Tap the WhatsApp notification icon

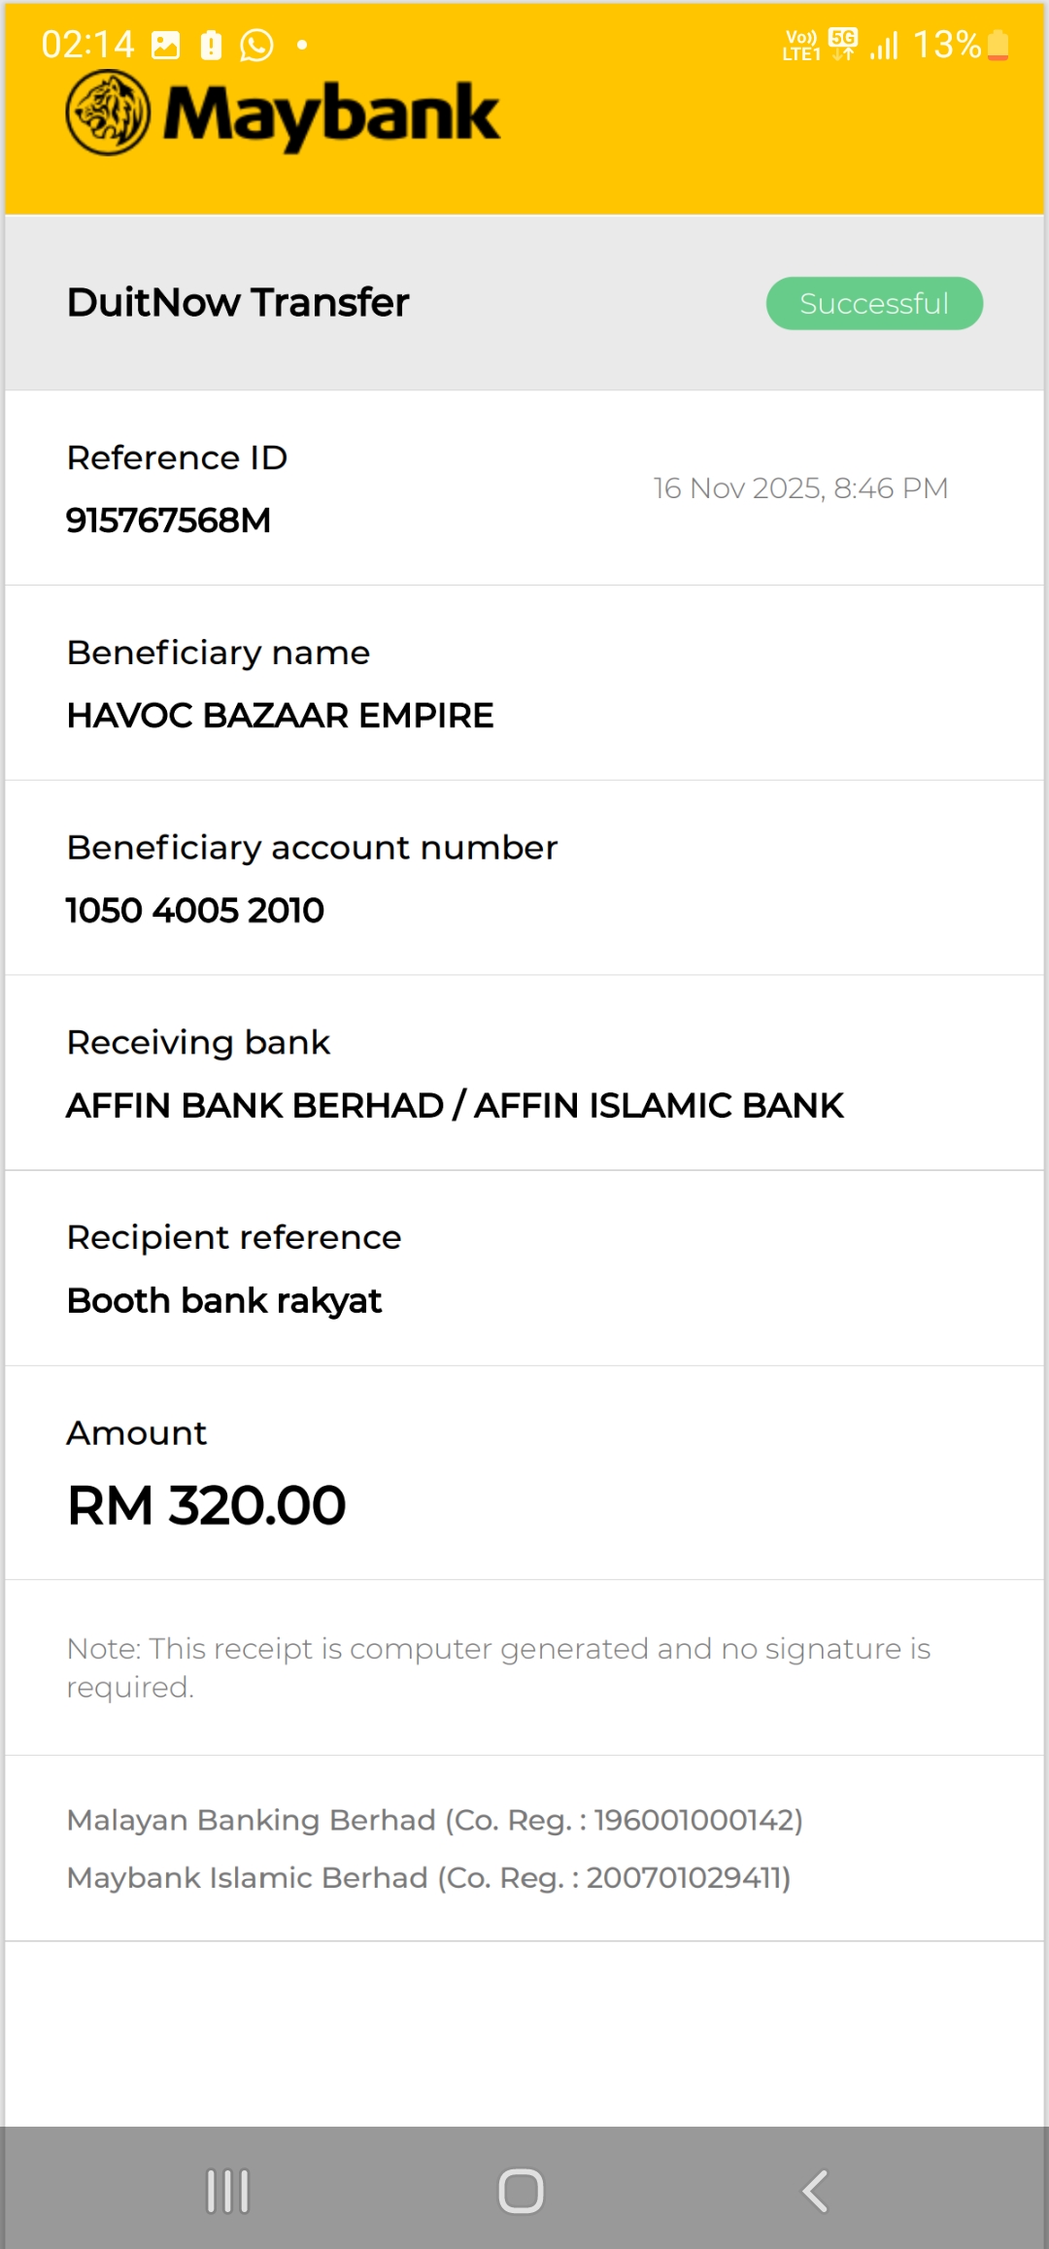coord(256,46)
